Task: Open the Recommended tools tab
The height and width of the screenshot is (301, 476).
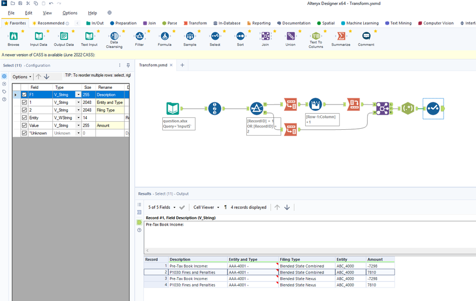Action: point(50,23)
